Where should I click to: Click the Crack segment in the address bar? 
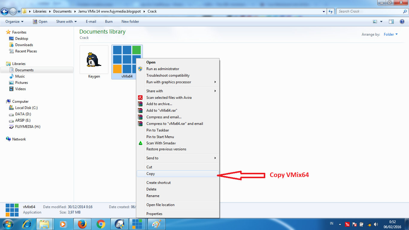click(x=152, y=11)
